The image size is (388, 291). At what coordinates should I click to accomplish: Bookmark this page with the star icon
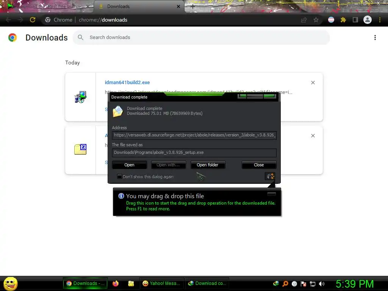[316, 20]
